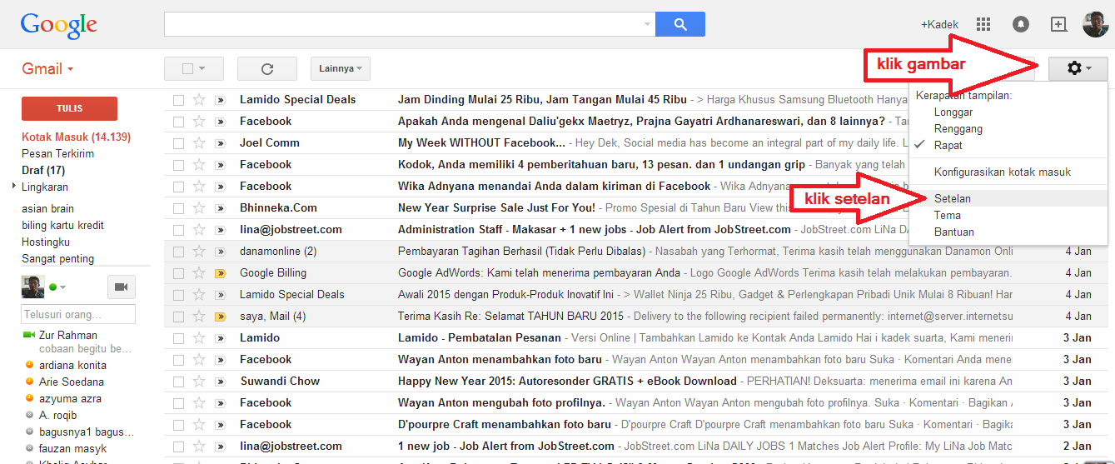Viewport: 1115px width, 464px height.
Task: Tick checkbox for Lamido Special Deals Jam Dinding email
Action: (x=178, y=100)
